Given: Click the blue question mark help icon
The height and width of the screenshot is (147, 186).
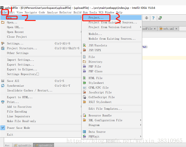Looking at the screenshot, I should [x=153, y=18].
